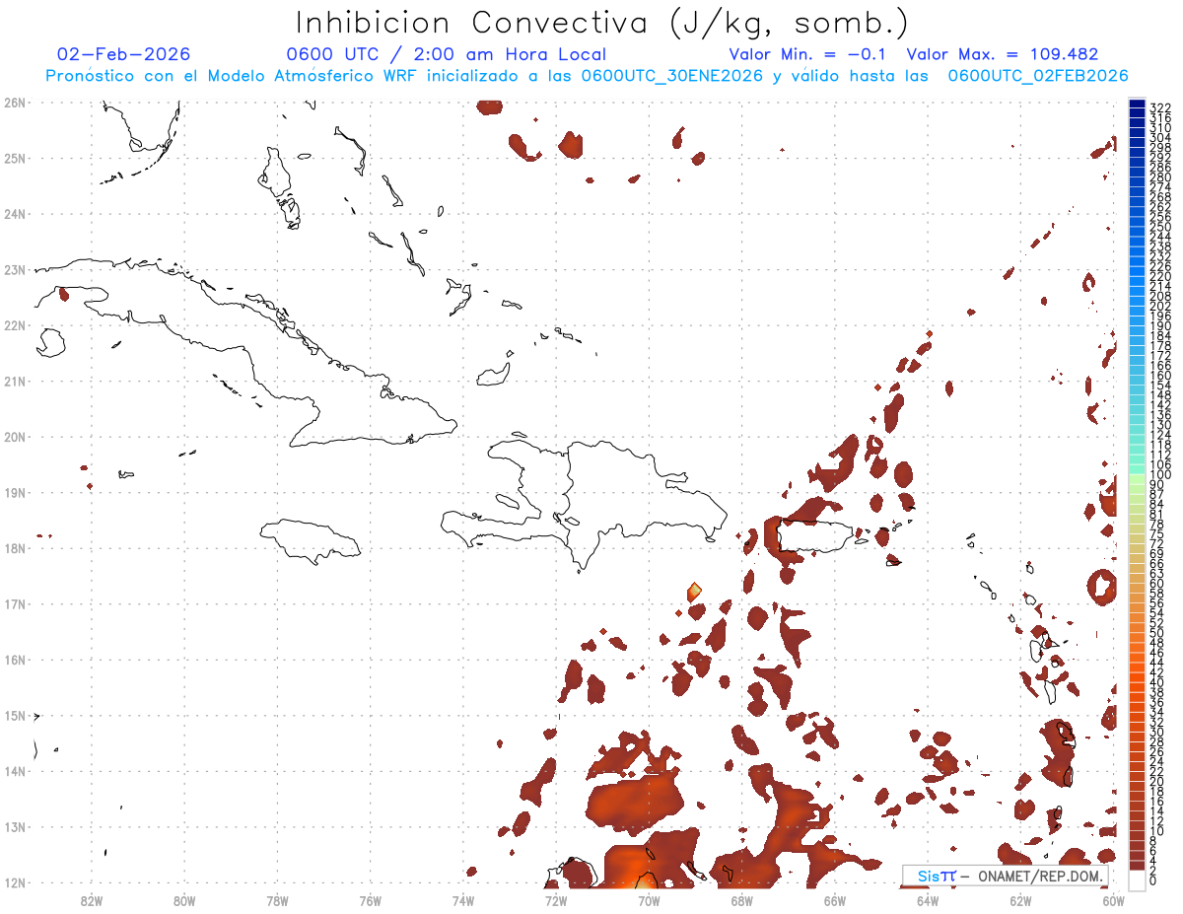Click the '20N' latitude label
This screenshot has width=1183, height=914.
tap(14, 437)
